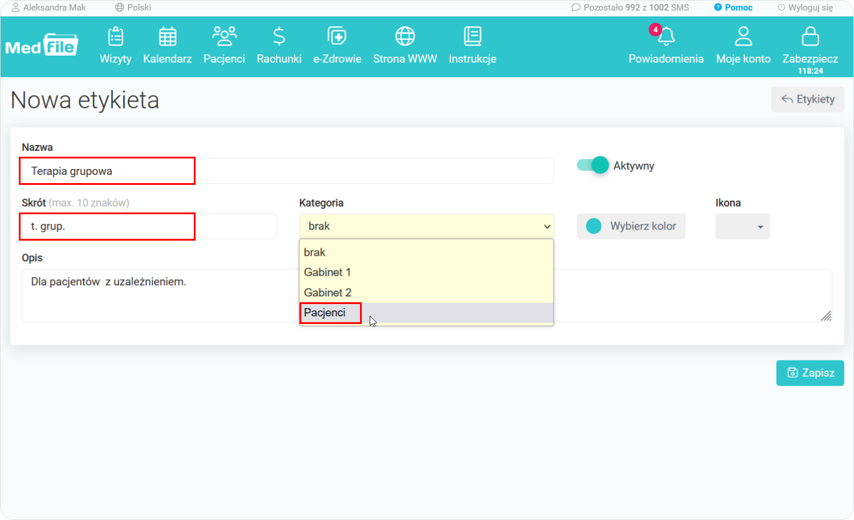The image size is (854, 520).
Task: Open the Strona WWW globe icon
Action: [x=405, y=36]
